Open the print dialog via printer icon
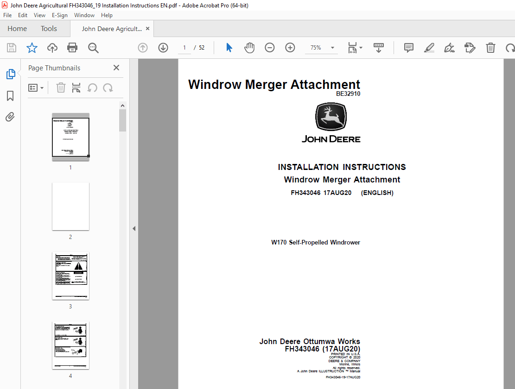The height and width of the screenshot is (389, 515). pos(72,48)
